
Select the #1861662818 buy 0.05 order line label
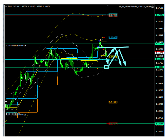coord(16,45)
